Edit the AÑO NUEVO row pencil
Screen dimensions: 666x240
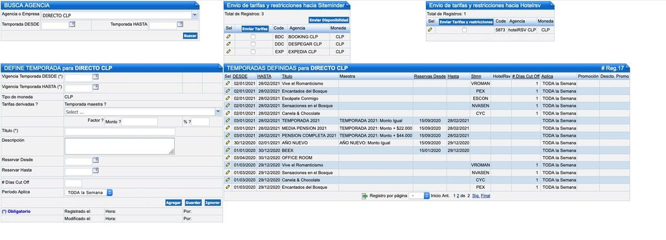click(228, 143)
